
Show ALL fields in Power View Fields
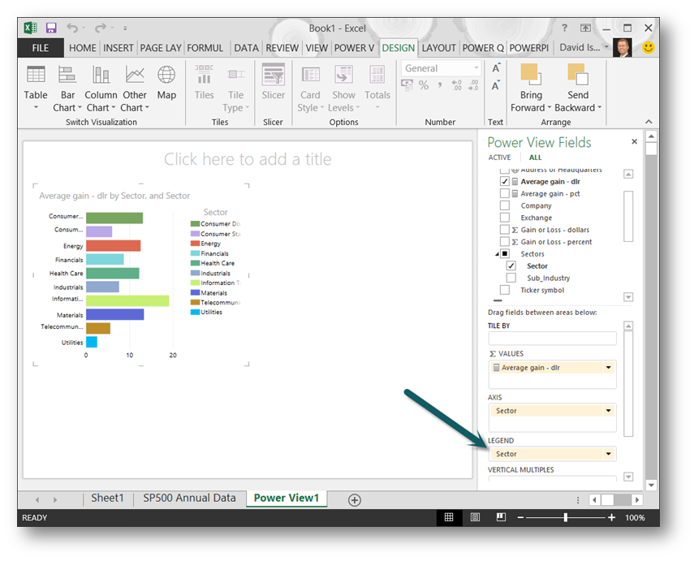[535, 158]
